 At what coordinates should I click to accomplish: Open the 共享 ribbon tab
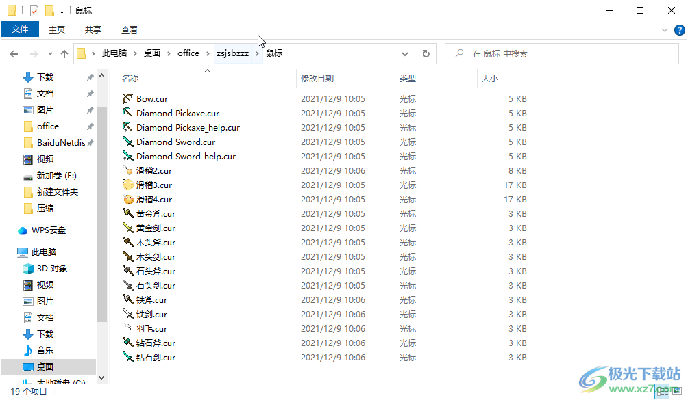(93, 30)
